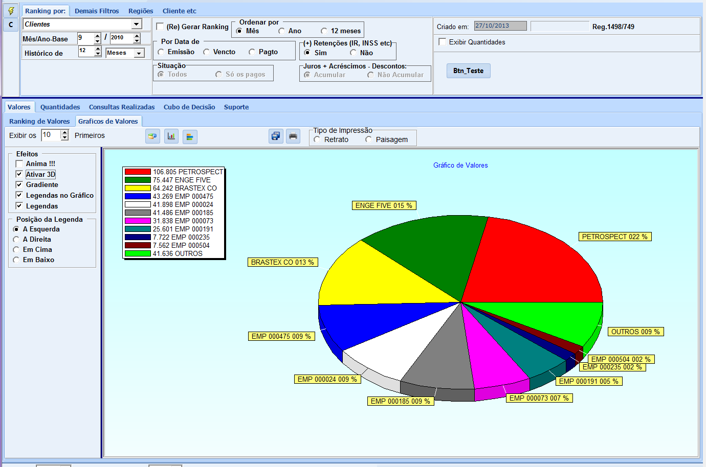The width and height of the screenshot is (706, 467).
Task: Open Consultas Realizadas tab
Action: click(x=122, y=107)
